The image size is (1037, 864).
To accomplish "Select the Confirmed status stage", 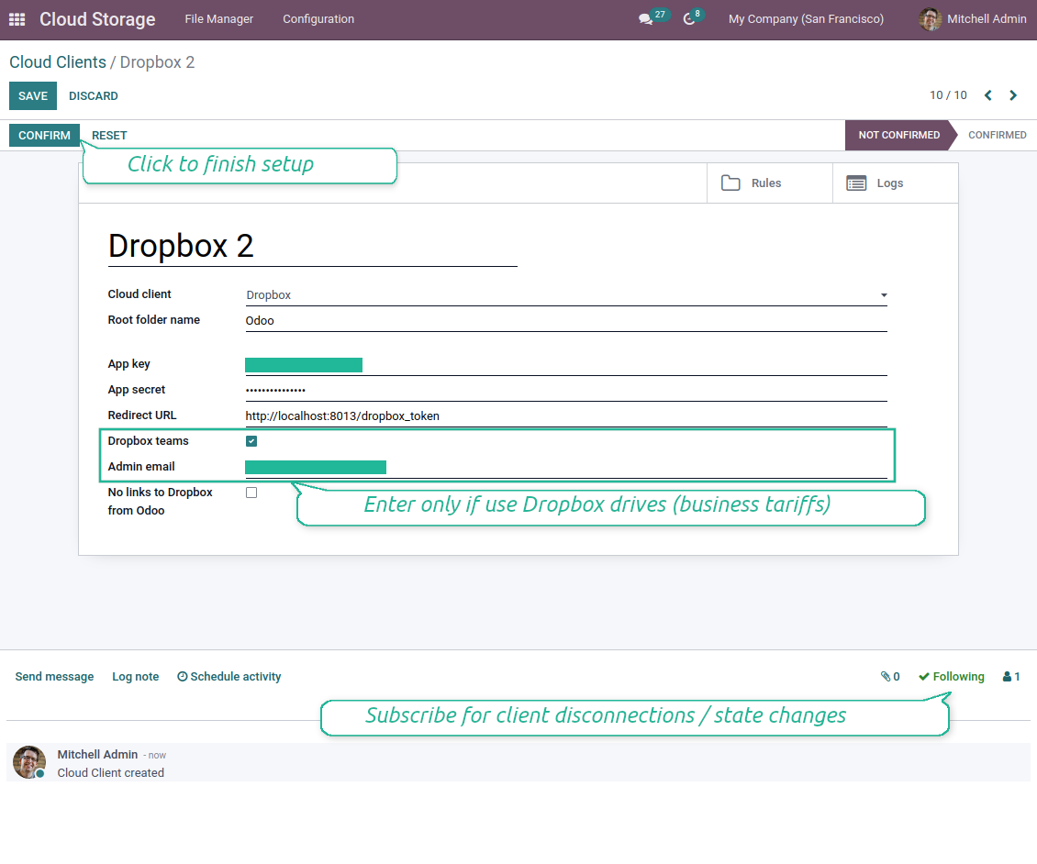I will click(x=998, y=135).
